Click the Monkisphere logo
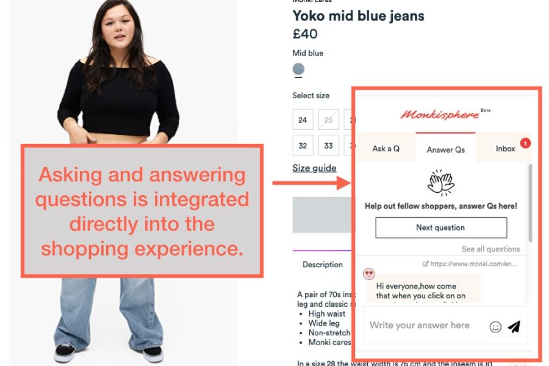This screenshot has width=549, height=366. (x=440, y=114)
